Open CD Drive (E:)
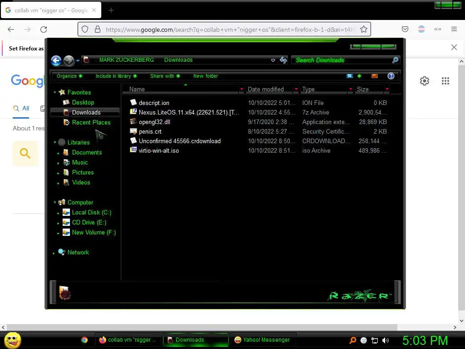Image resolution: width=465 pixels, height=349 pixels. click(x=89, y=223)
